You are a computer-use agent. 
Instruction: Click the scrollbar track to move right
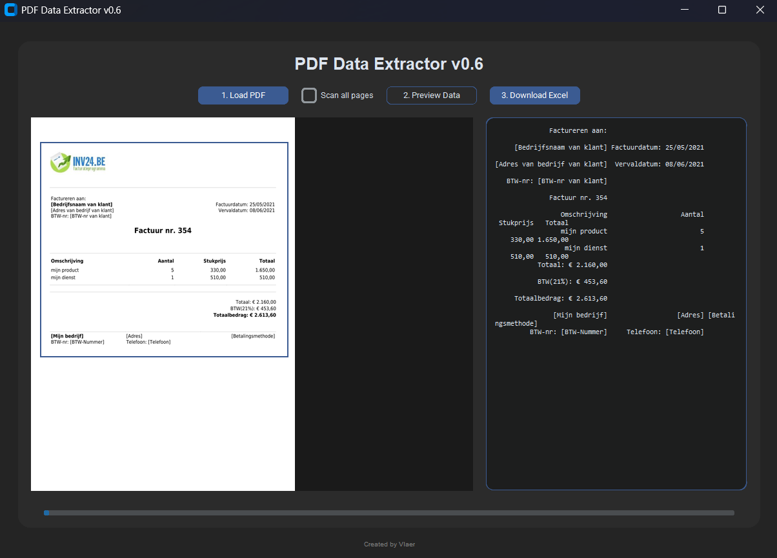point(387,512)
